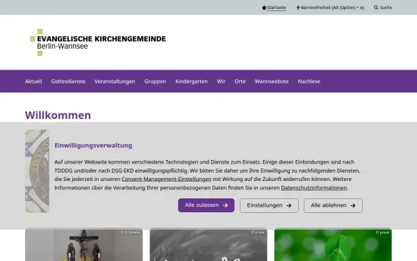This screenshot has height=261, width=417.
Task: Click the church seal image in consent banner
Action: [x=38, y=171]
